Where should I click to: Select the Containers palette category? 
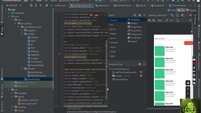point(114,43)
